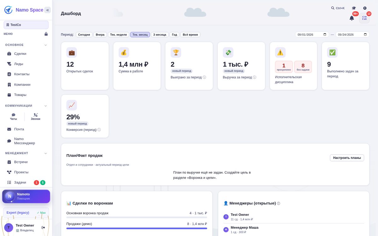Click the green badge 5 on Задачи
Viewport: 378px width, 236px height.
point(43,183)
